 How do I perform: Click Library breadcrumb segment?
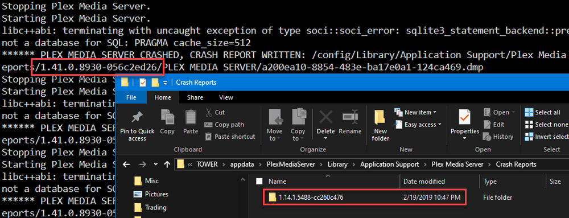coord(337,164)
